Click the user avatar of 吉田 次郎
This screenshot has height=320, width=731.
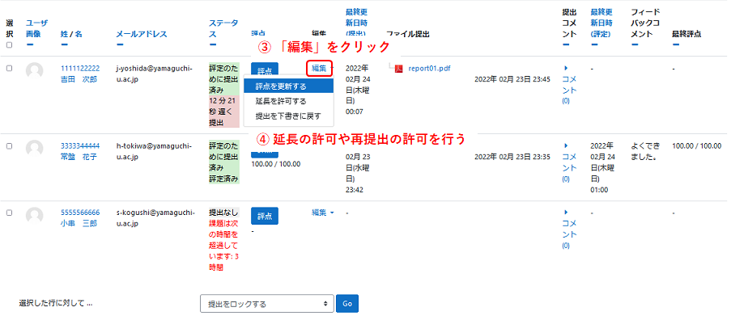(x=35, y=70)
